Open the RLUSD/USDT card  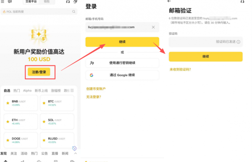[x=57, y=140]
